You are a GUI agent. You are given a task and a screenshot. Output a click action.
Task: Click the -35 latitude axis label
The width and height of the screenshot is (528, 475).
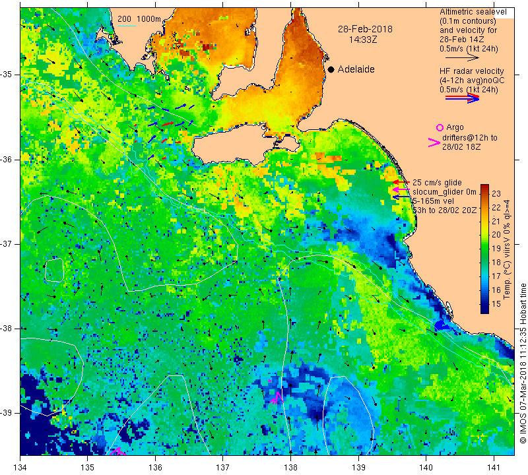click(7, 75)
